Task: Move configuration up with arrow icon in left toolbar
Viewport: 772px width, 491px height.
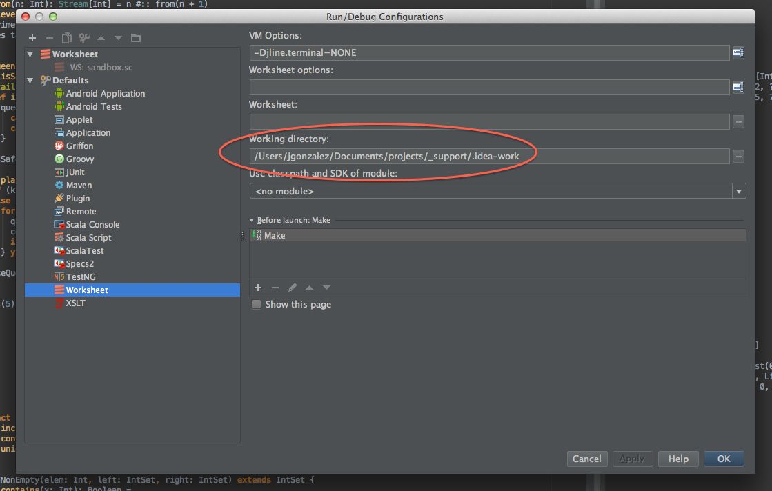Action: [101, 38]
